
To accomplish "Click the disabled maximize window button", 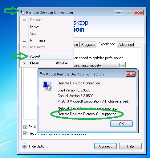I will (128, 13).
